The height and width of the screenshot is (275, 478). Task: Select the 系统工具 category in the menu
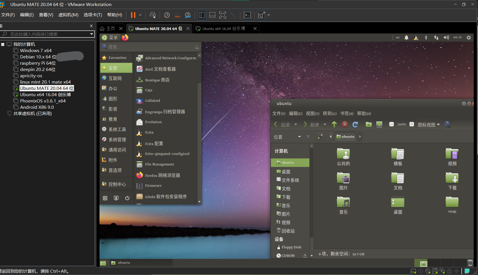click(x=117, y=129)
